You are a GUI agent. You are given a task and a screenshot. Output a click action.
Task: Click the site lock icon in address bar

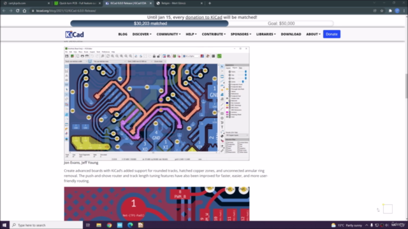[33, 11]
